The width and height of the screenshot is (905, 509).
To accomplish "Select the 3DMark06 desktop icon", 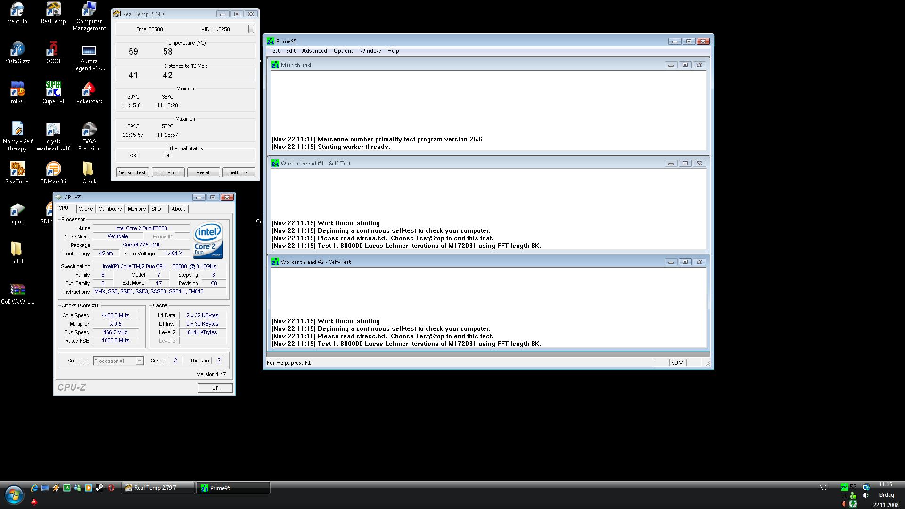I will (x=53, y=173).
